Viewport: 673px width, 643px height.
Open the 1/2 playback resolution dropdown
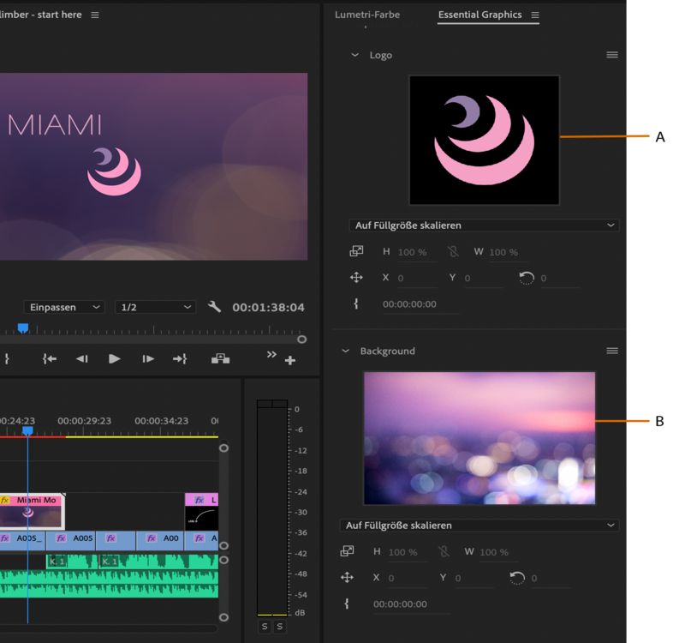pyautogui.click(x=155, y=307)
